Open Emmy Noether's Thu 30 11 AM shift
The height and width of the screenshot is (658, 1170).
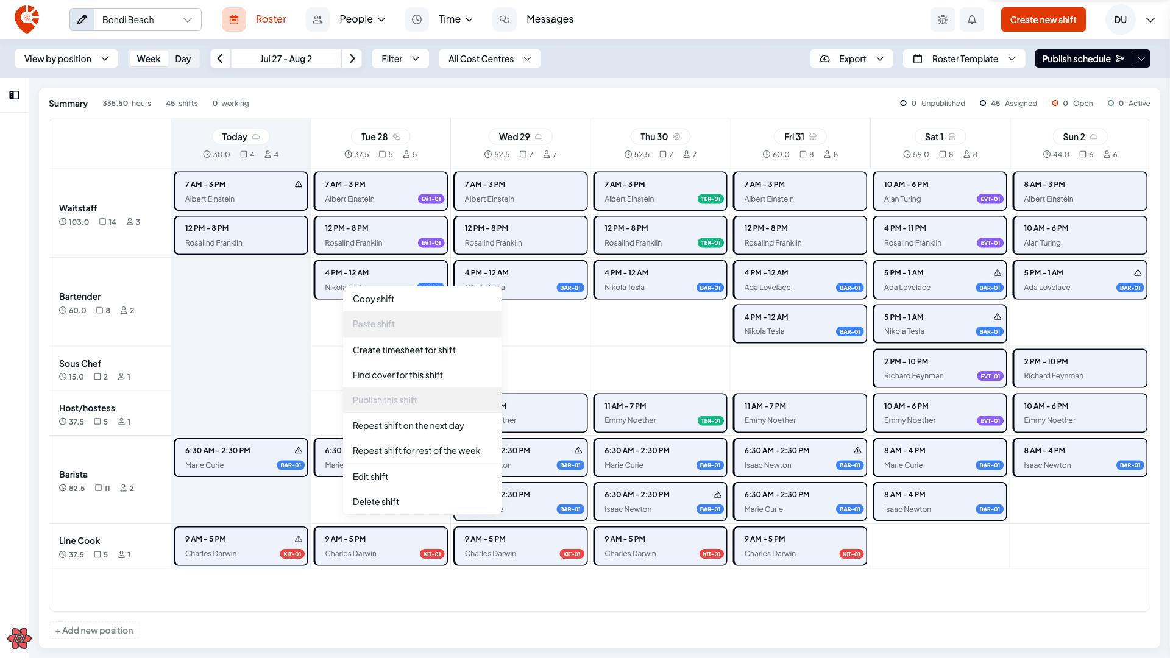[x=660, y=412]
